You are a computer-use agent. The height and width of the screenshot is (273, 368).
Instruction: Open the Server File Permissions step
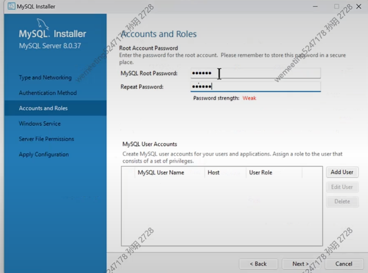coord(47,139)
